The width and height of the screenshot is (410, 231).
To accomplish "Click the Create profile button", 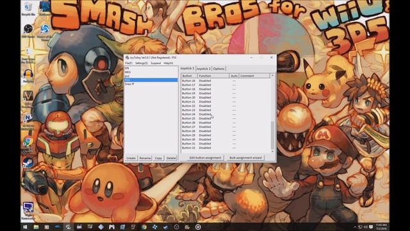I will 131,158.
